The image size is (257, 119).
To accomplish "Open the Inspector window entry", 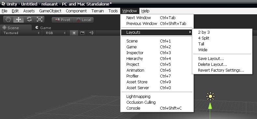I will pos(157,53).
